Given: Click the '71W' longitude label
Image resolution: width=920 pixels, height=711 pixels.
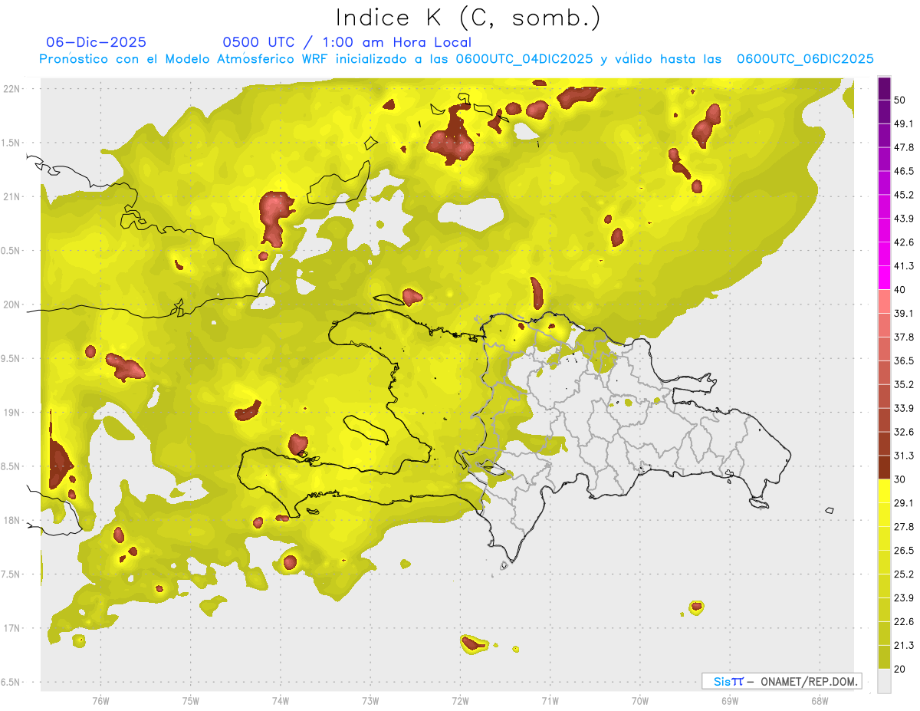Looking at the screenshot, I should pos(550,701).
